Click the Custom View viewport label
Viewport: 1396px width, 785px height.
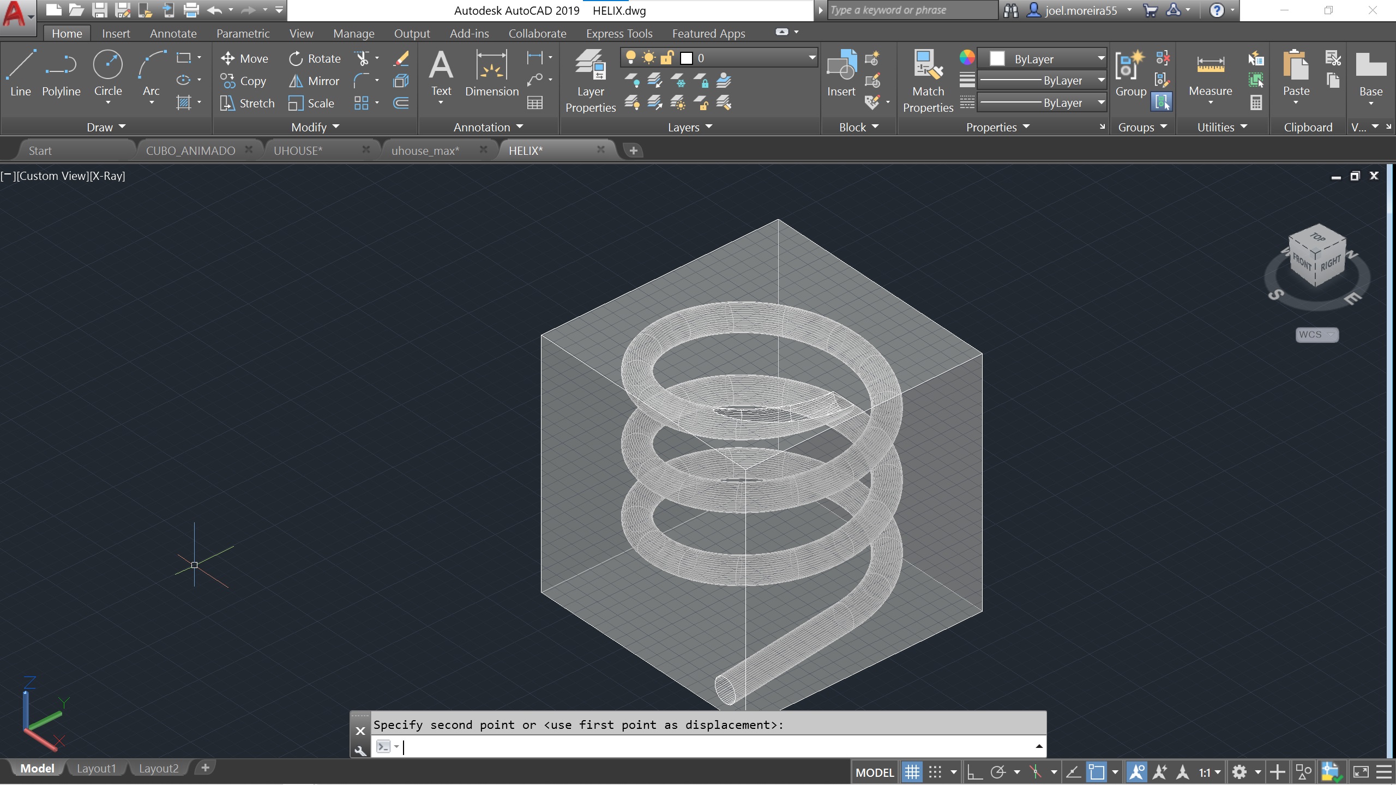53,176
